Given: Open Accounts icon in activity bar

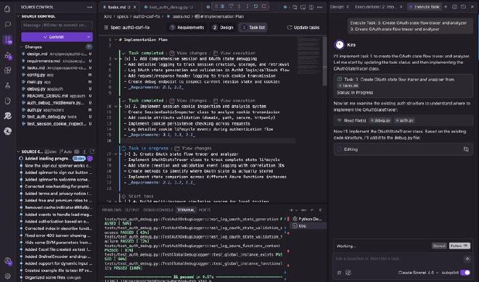Looking at the screenshot, I should point(8,261).
